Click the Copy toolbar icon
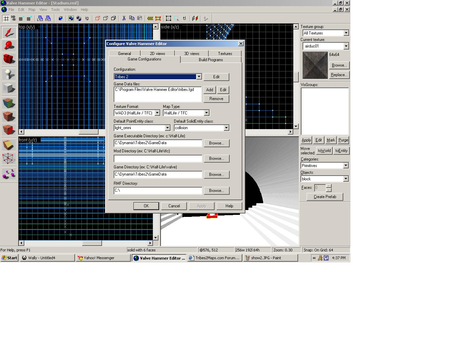Viewport: 462px width, 346px height. pos(132,18)
